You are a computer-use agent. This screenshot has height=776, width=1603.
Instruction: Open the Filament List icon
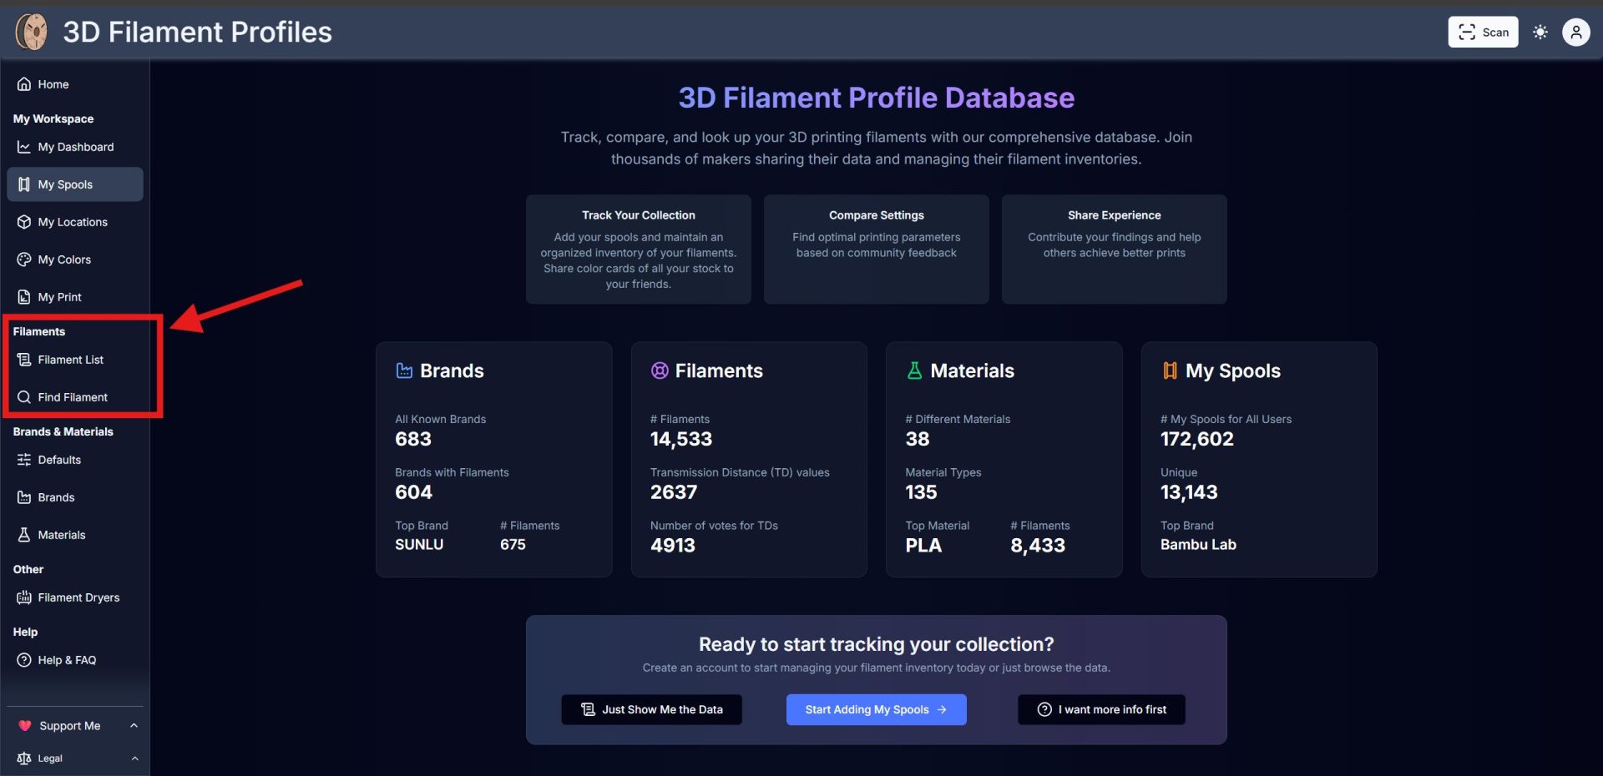click(24, 360)
